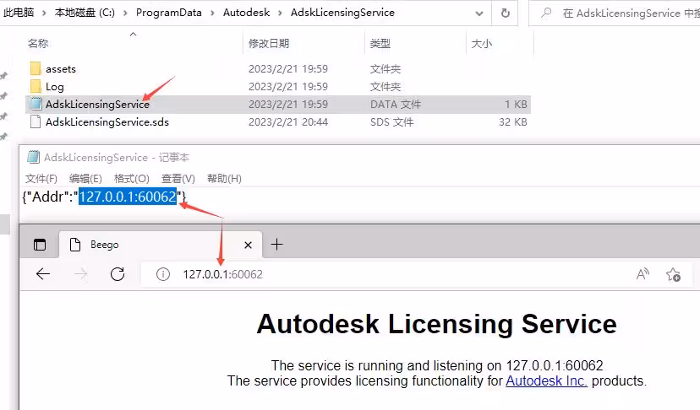Viewport: 700px width, 410px height.
Task: Navigate to the Autodesk breadcrumb
Action: click(246, 13)
